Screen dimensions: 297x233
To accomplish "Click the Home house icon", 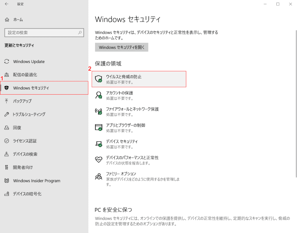I will 7,20.
